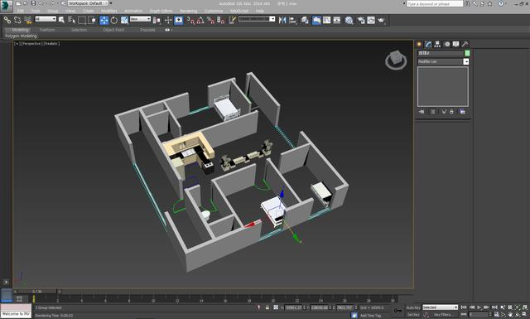Click the green object color swatch
Viewport: 530px width, 319px height.
pyautogui.click(x=467, y=53)
